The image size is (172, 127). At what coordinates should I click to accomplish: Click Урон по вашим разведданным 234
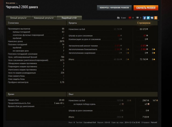36,73
